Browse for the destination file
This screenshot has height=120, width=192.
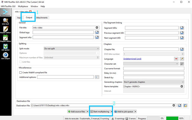click(180, 105)
